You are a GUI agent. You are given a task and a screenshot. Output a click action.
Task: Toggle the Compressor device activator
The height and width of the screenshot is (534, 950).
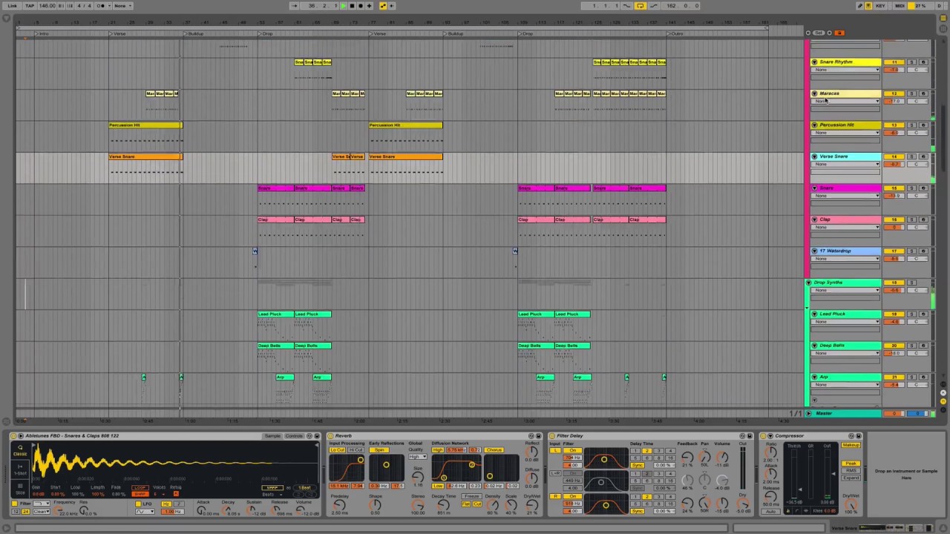click(x=763, y=435)
